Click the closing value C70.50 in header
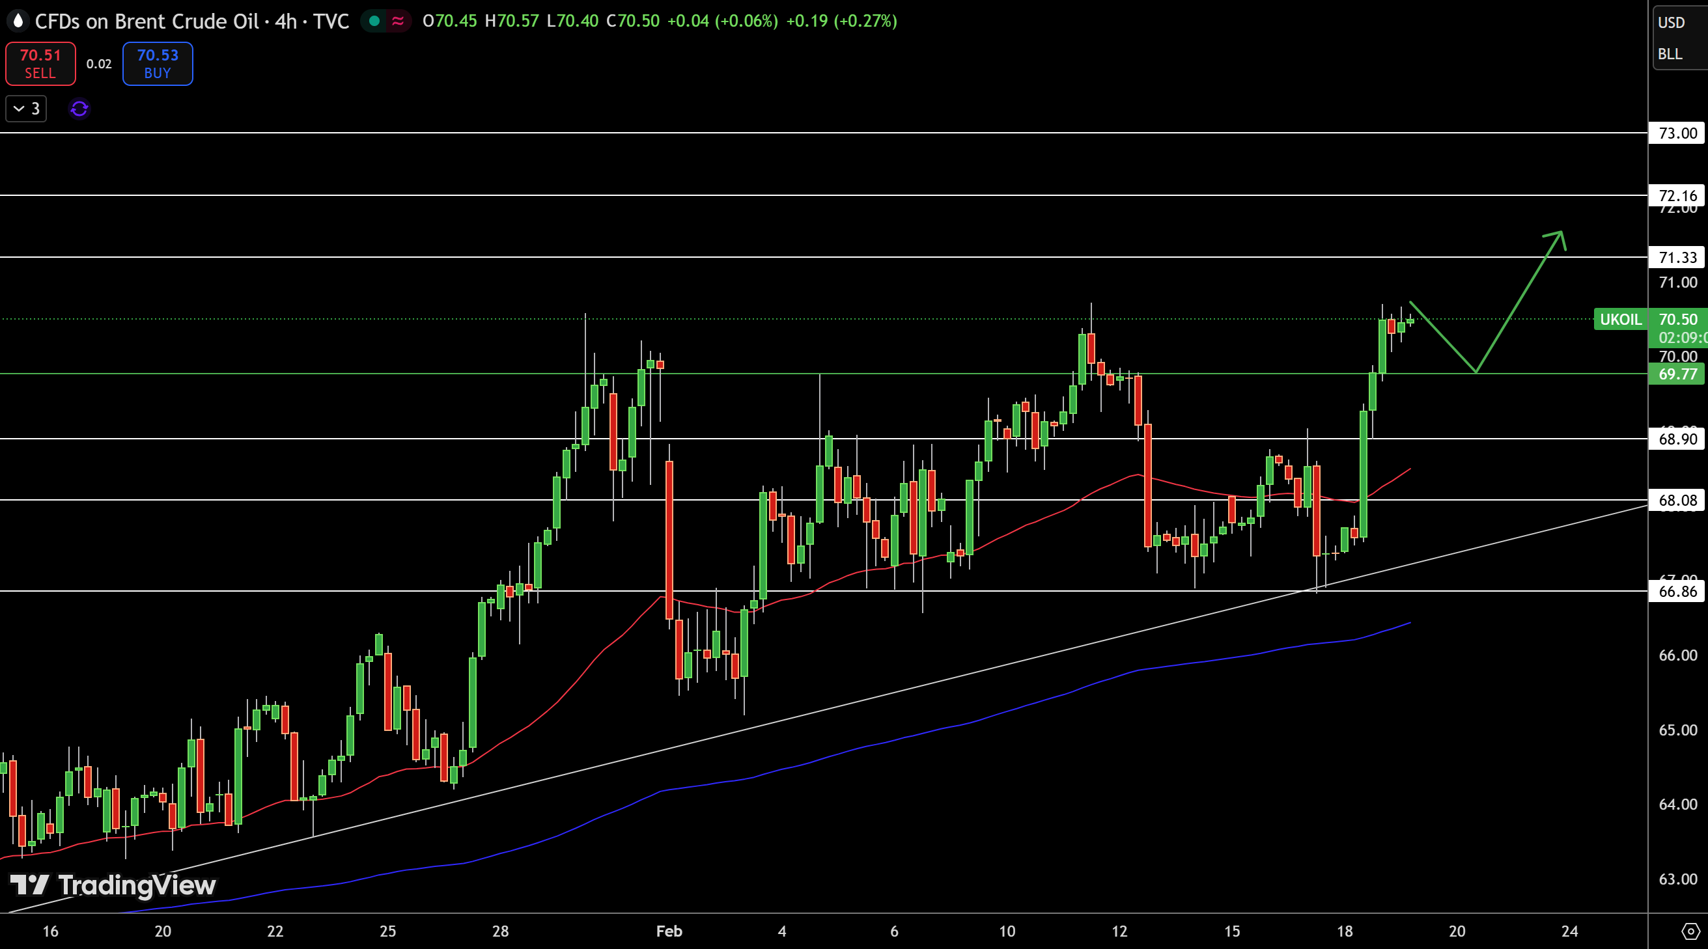This screenshot has height=949, width=1708. [633, 21]
